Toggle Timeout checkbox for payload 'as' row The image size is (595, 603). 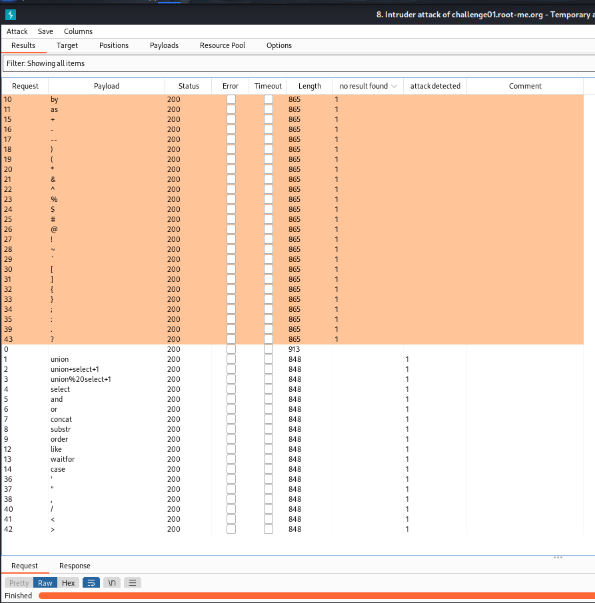click(x=269, y=109)
